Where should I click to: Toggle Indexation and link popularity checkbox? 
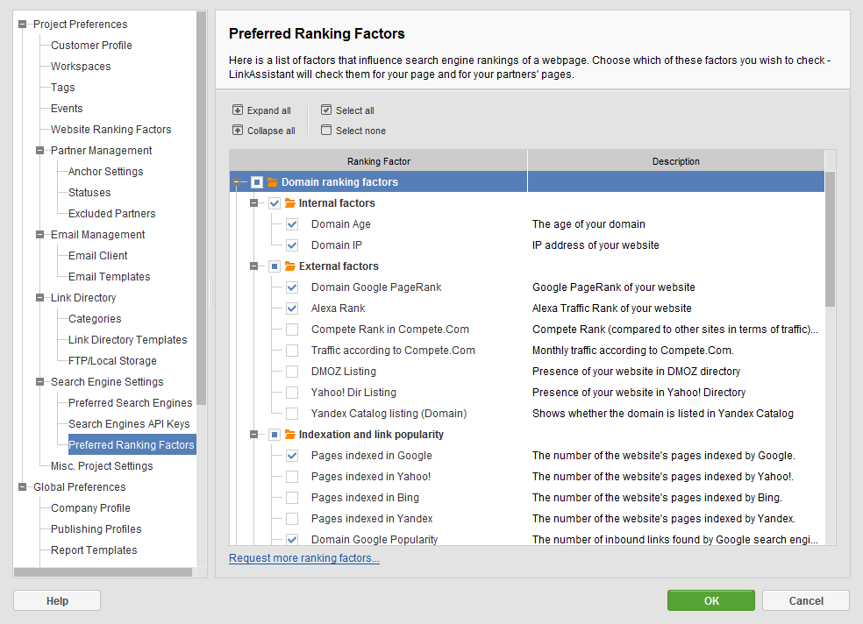point(275,435)
